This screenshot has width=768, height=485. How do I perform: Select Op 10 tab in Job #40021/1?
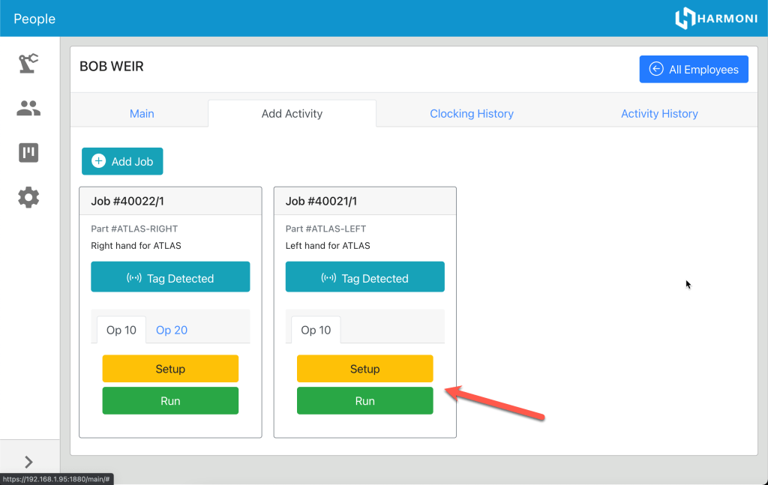click(316, 330)
